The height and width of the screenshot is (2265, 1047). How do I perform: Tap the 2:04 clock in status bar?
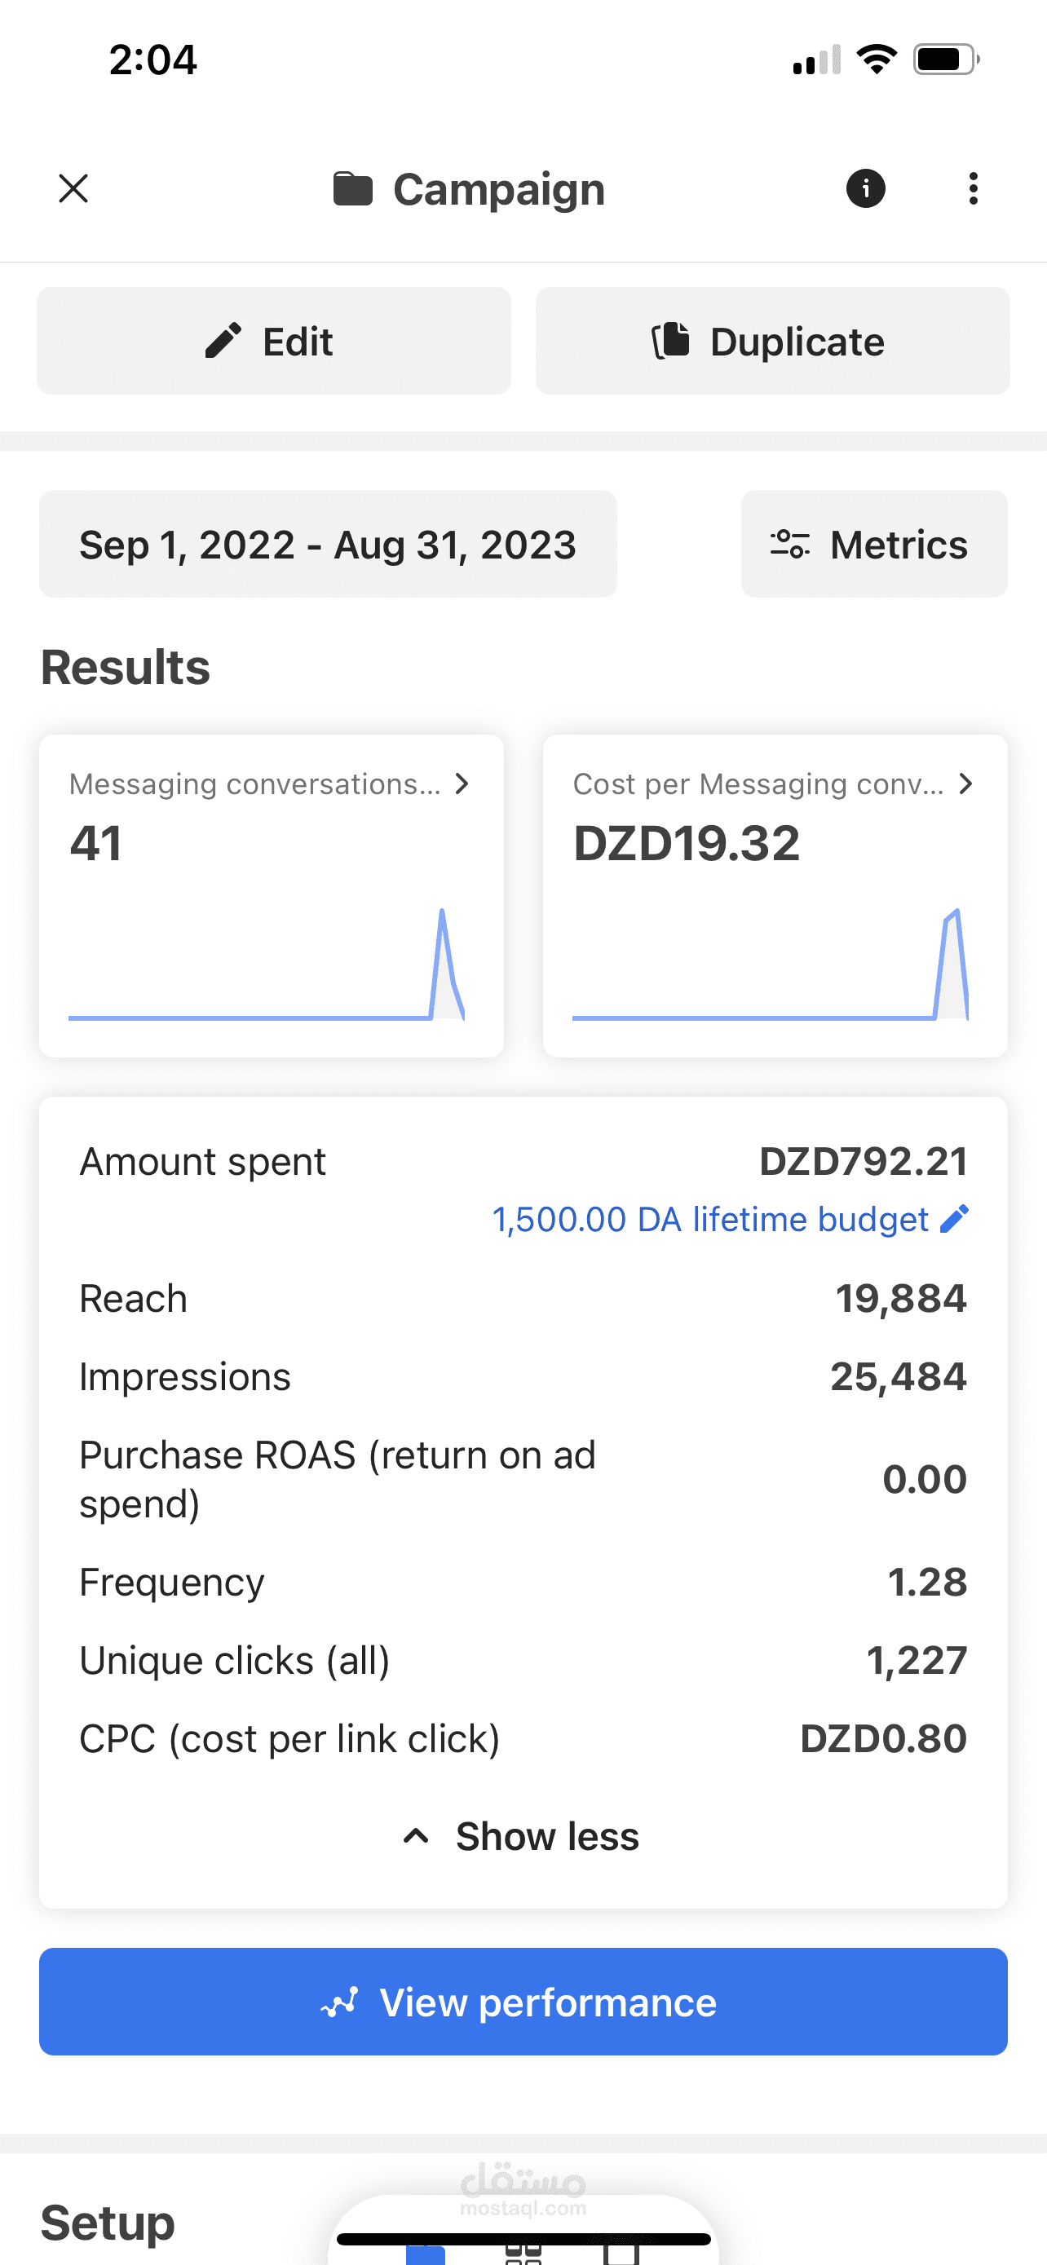[153, 60]
